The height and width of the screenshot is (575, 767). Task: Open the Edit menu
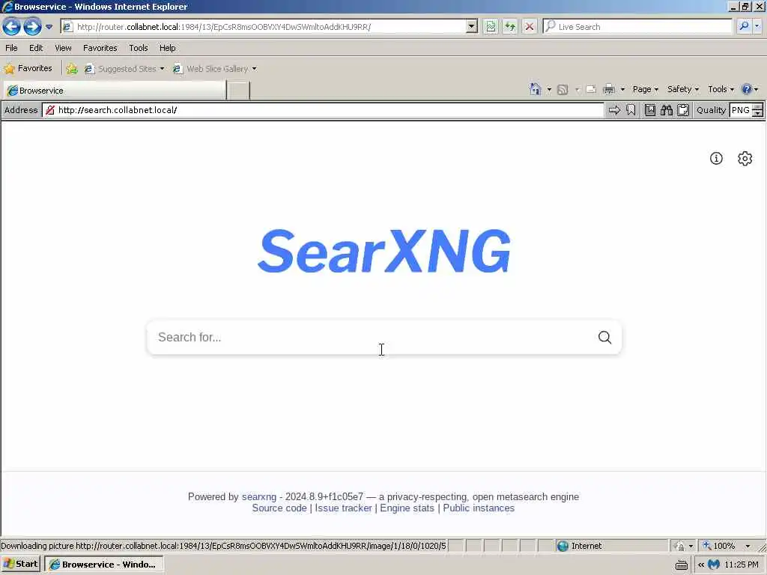pyautogui.click(x=36, y=48)
